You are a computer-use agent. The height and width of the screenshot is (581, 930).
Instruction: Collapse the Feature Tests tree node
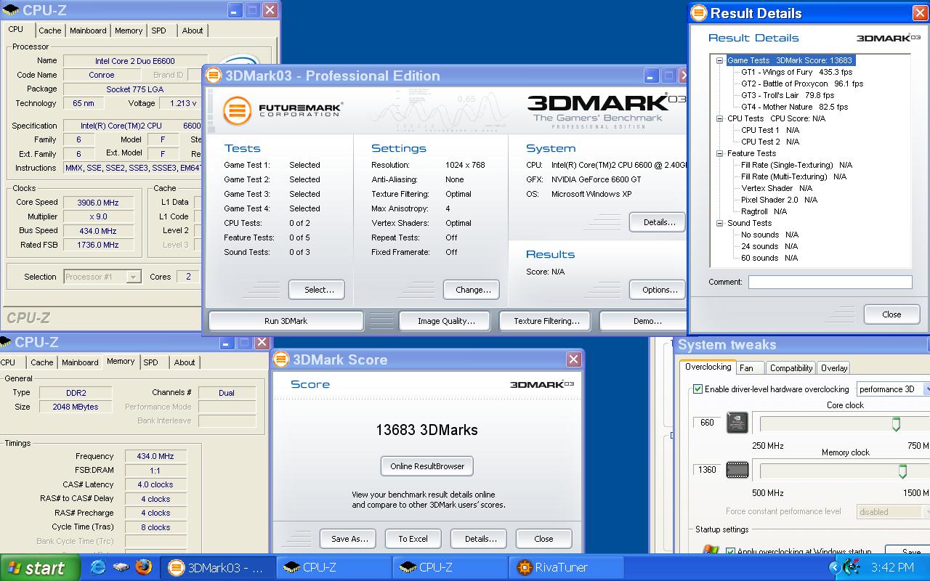point(720,153)
